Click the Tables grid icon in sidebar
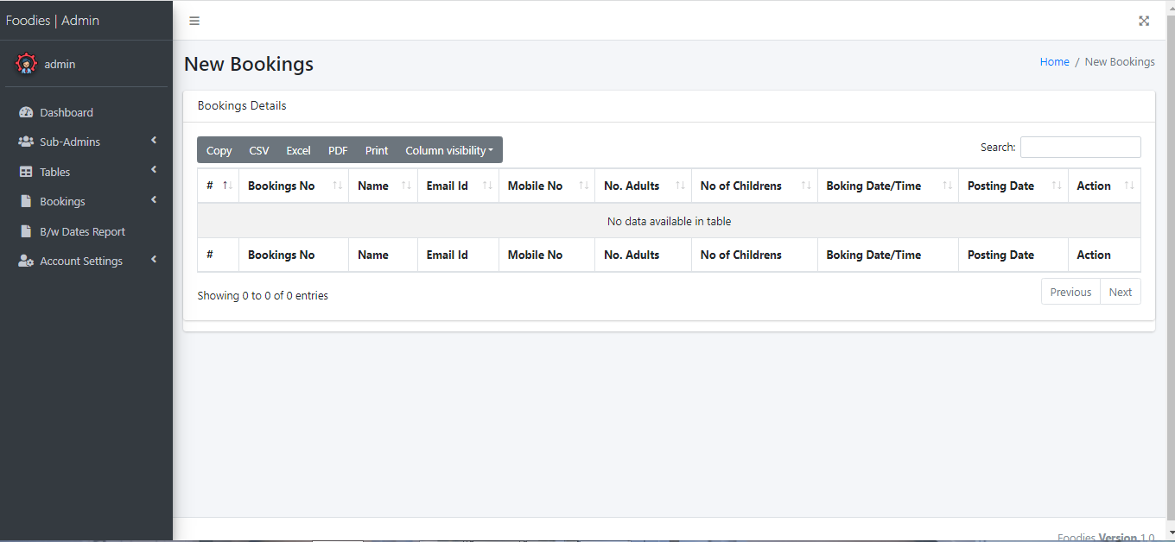1175x542 pixels. click(26, 172)
